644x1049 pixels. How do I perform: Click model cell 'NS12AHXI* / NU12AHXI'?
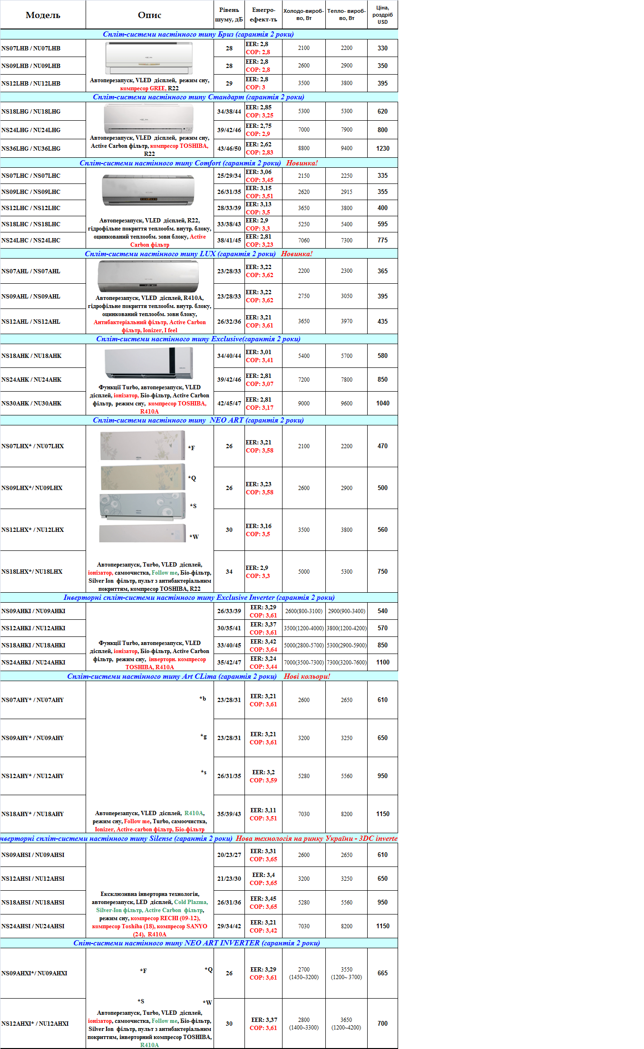tap(43, 1023)
